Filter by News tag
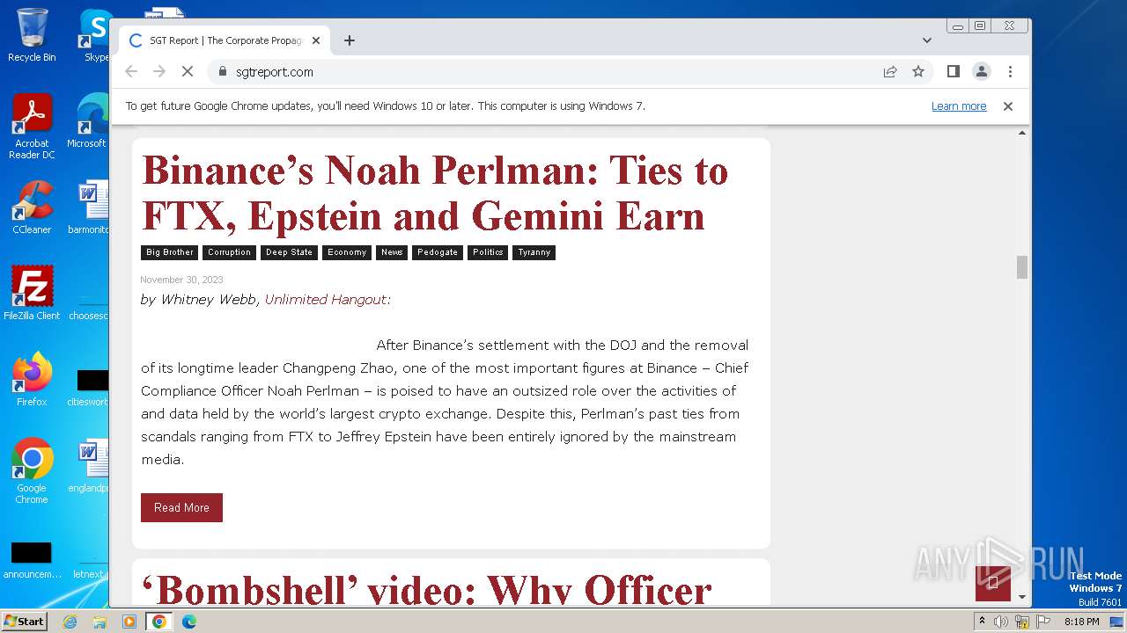The width and height of the screenshot is (1127, 633). [x=392, y=252]
